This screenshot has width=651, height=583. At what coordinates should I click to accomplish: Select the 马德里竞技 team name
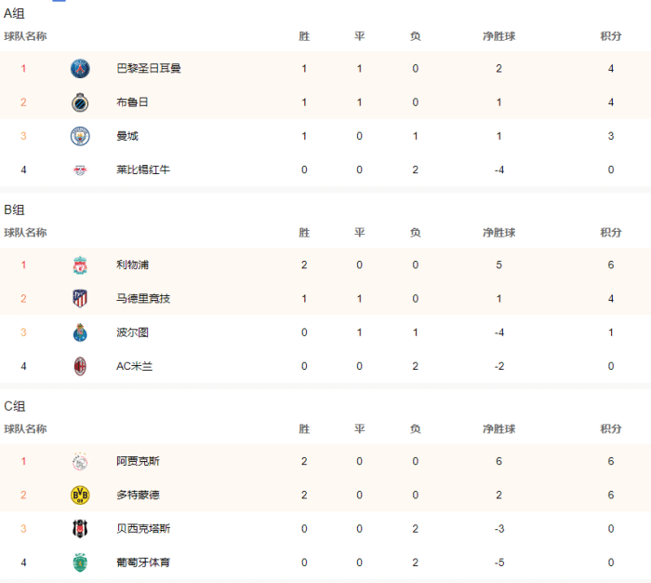pos(143,299)
